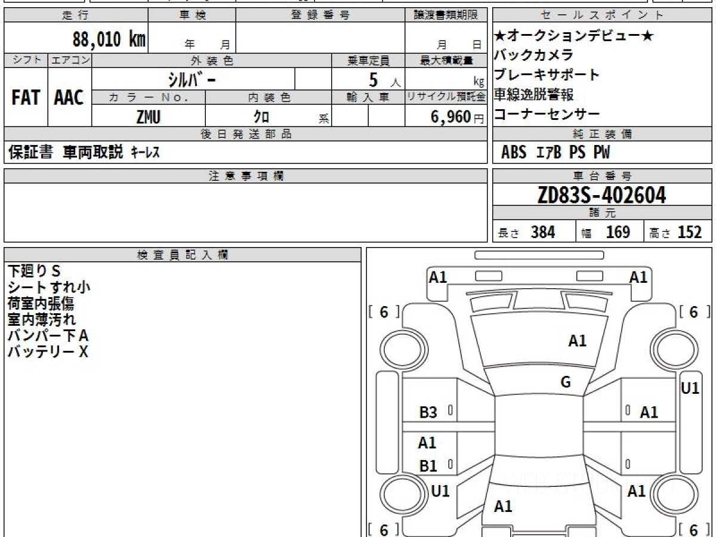Click the B3 damage mark on diagram

tap(428, 412)
